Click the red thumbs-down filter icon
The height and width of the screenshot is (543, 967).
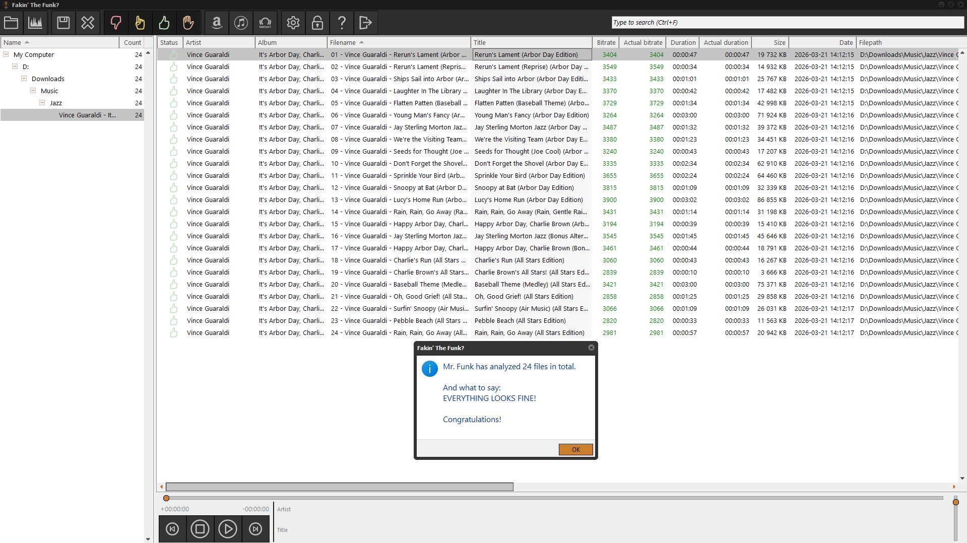click(x=116, y=23)
